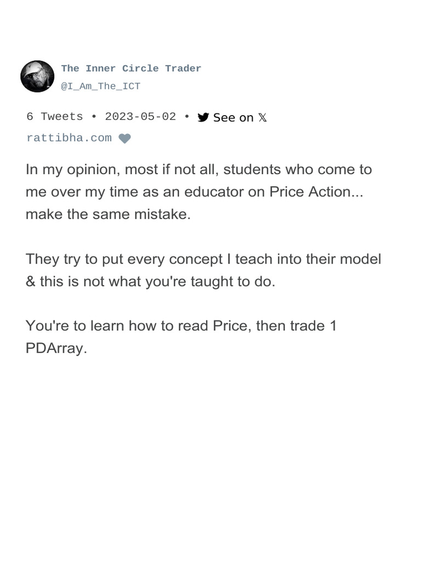Click the bullet separator after "6 Tweets"
The width and height of the screenshot is (421, 561).
point(94,117)
